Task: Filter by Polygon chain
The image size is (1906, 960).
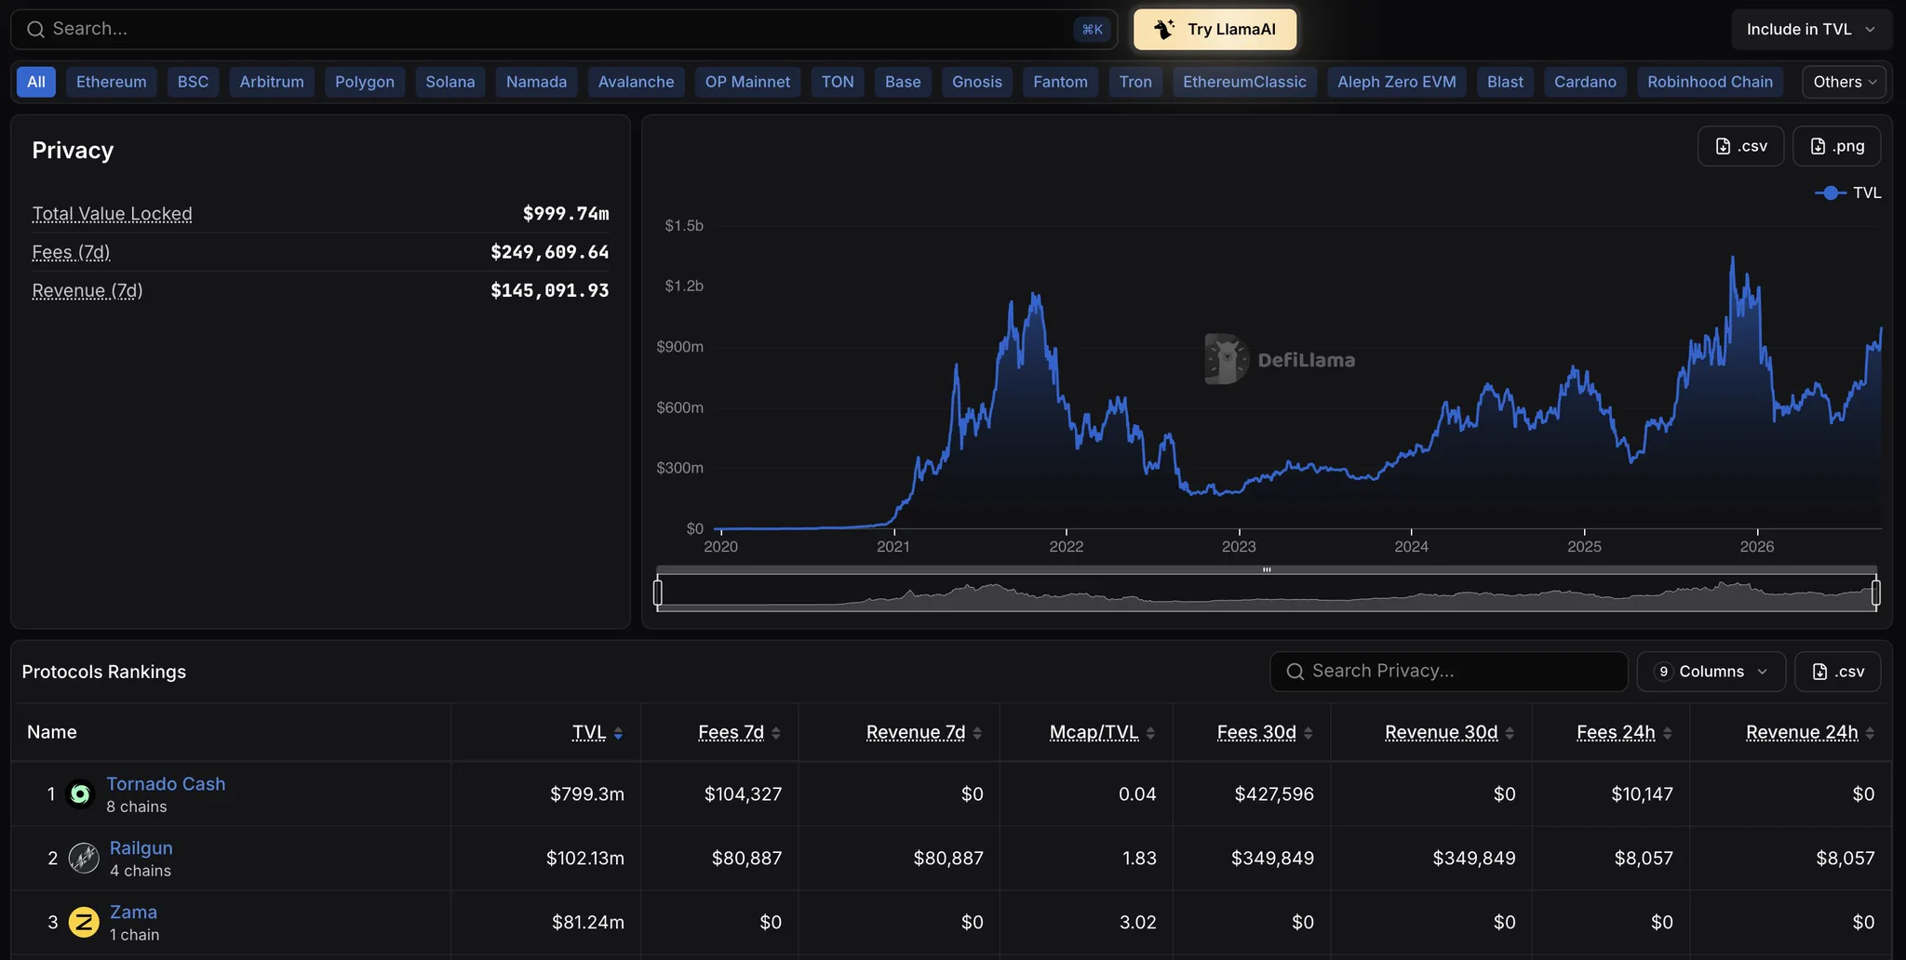Action: tap(365, 82)
